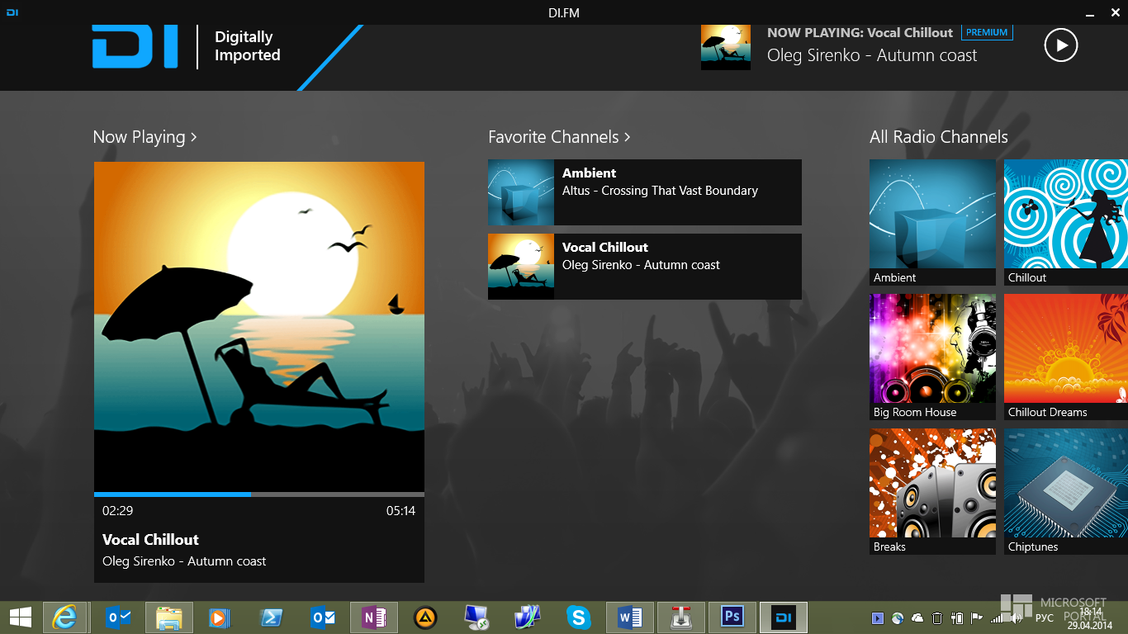
Task: Click the large beach sunset album art
Action: [259, 327]
